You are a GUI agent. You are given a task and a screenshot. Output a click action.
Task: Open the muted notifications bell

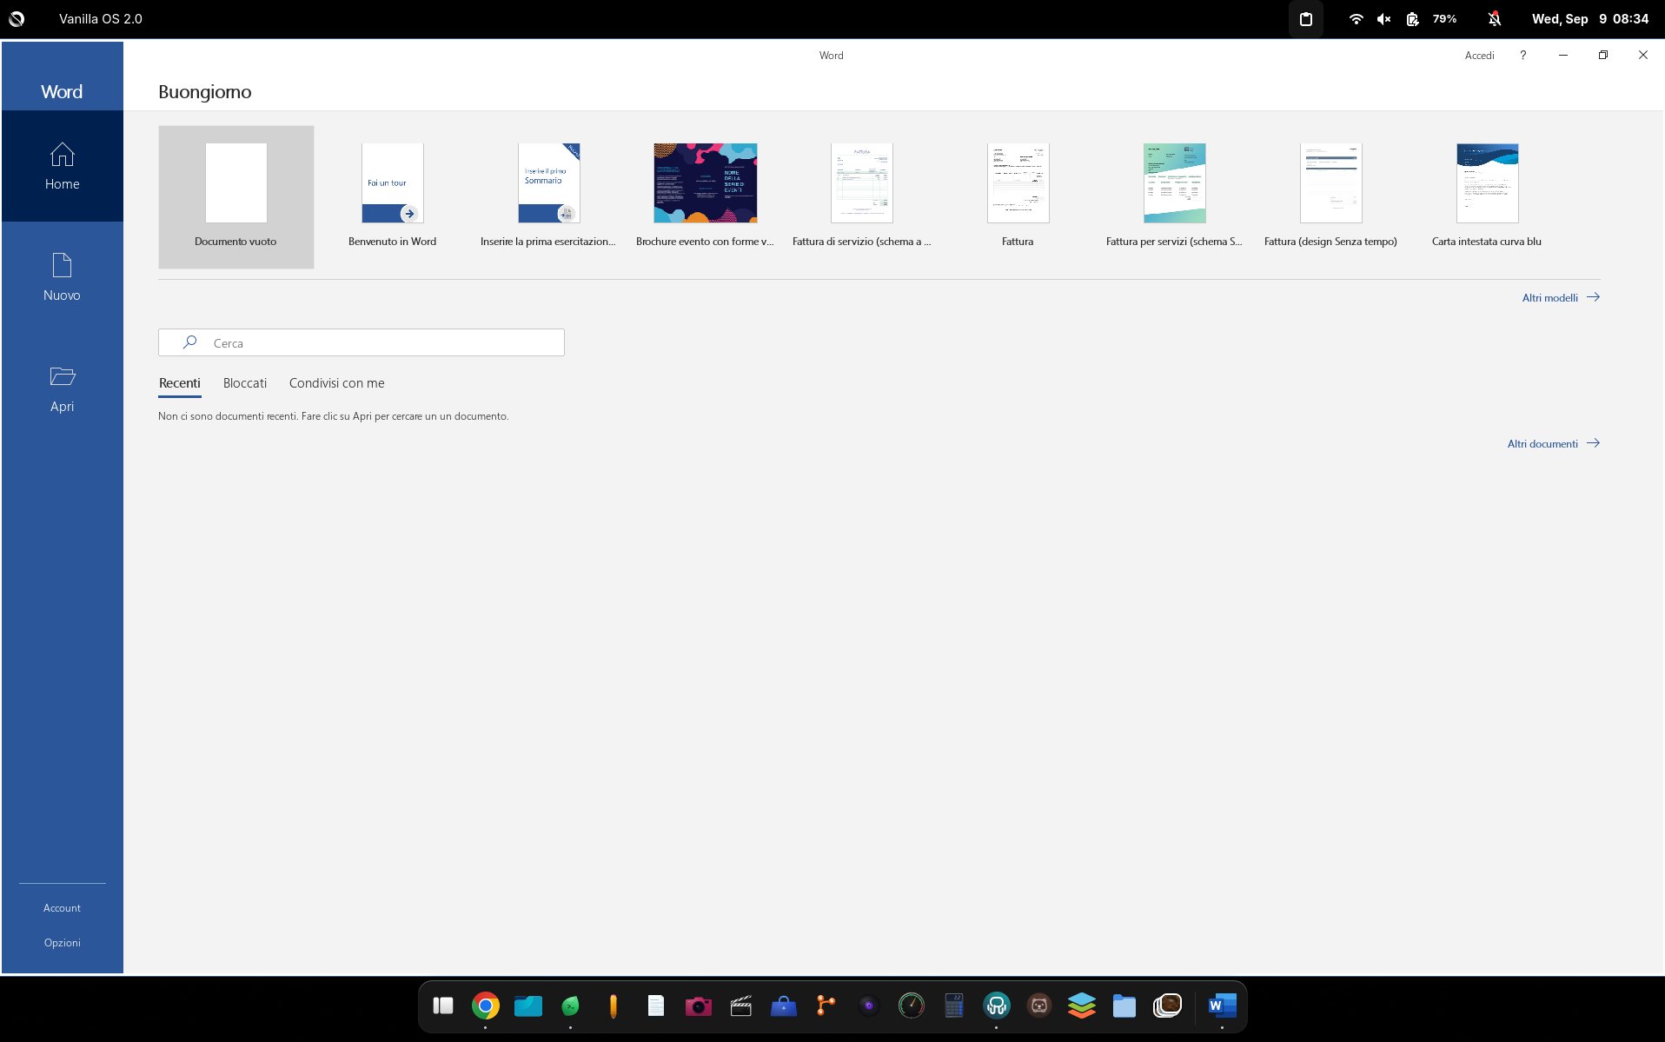(x=1494, y=18)
